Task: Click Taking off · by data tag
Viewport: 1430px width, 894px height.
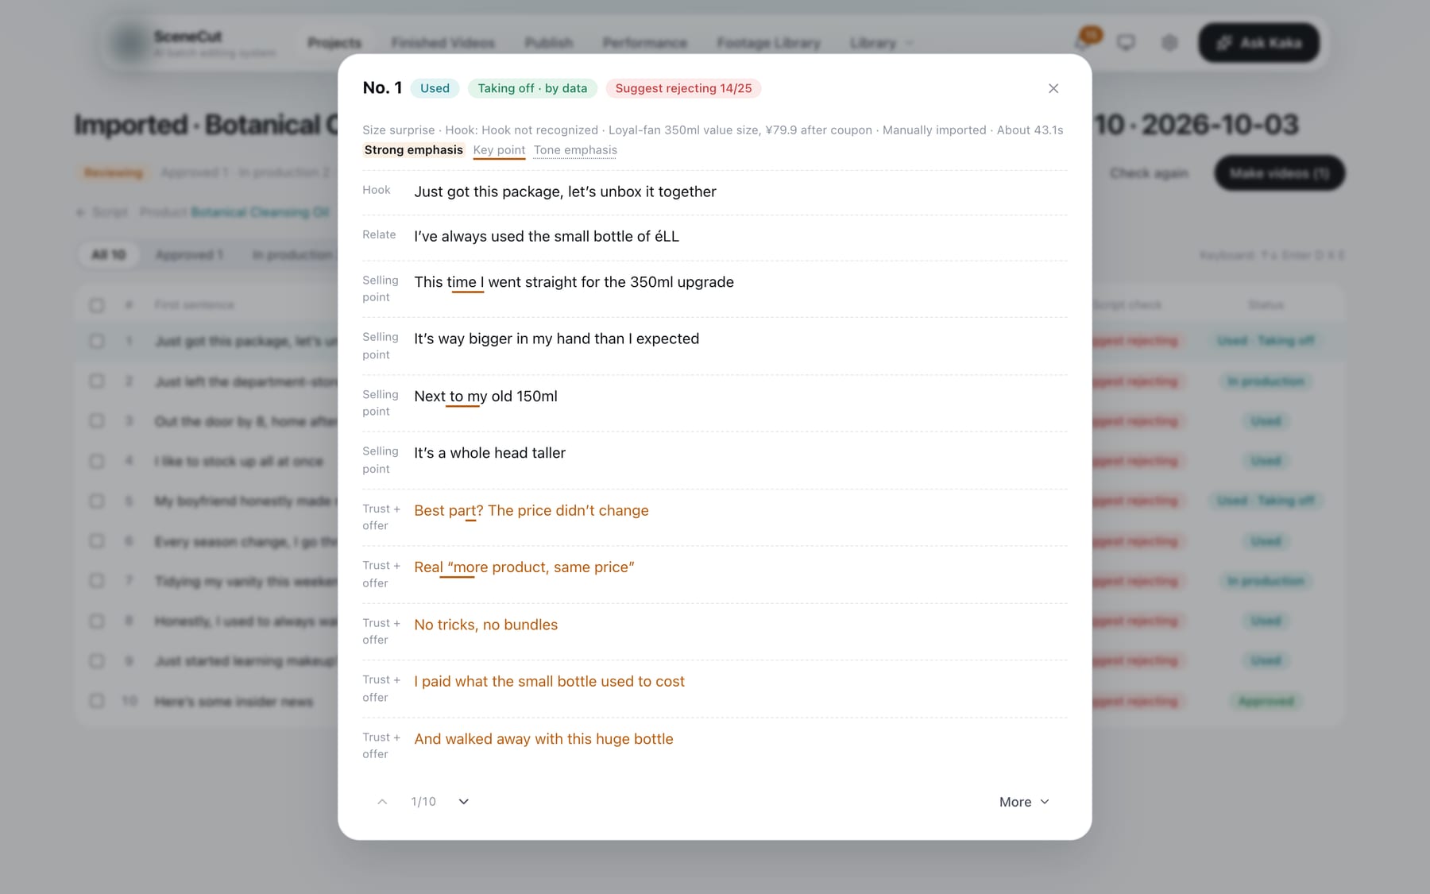Action: (x=532, y=88)
